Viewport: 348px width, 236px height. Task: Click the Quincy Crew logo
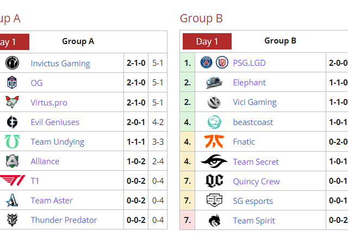[214, 181]
